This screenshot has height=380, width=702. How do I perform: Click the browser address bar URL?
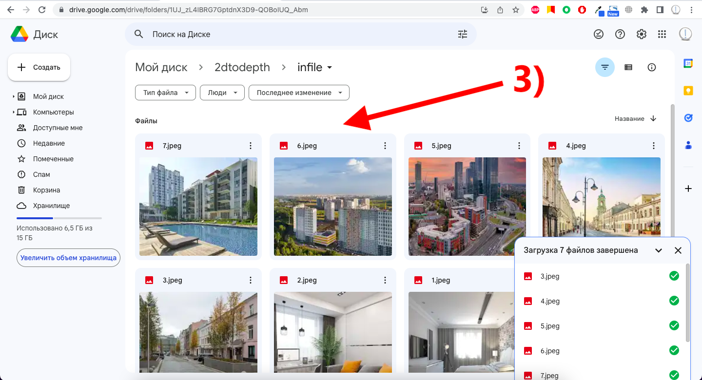189,10
